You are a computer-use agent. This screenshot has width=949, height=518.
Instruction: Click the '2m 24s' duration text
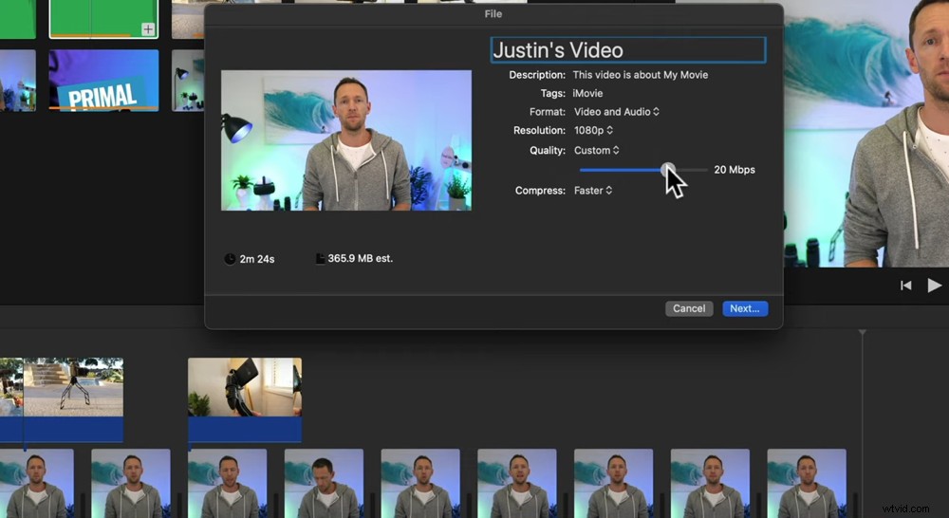(x=257, y=259)
